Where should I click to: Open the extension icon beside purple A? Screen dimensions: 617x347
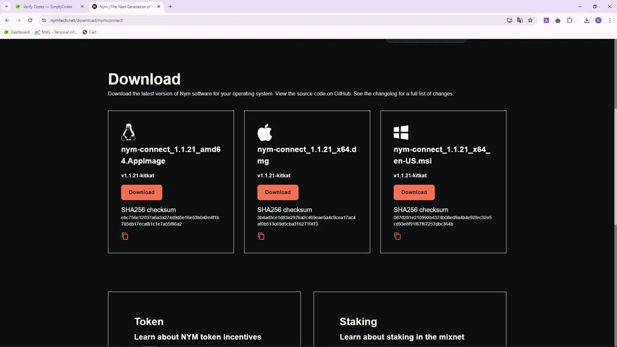tap(558, 20)
